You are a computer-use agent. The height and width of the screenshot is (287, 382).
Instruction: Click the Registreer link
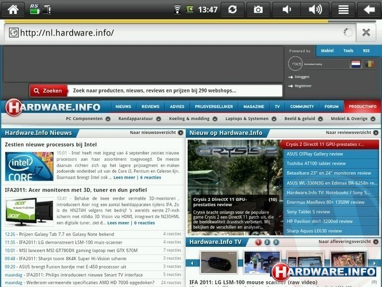[x=303, y=86]
